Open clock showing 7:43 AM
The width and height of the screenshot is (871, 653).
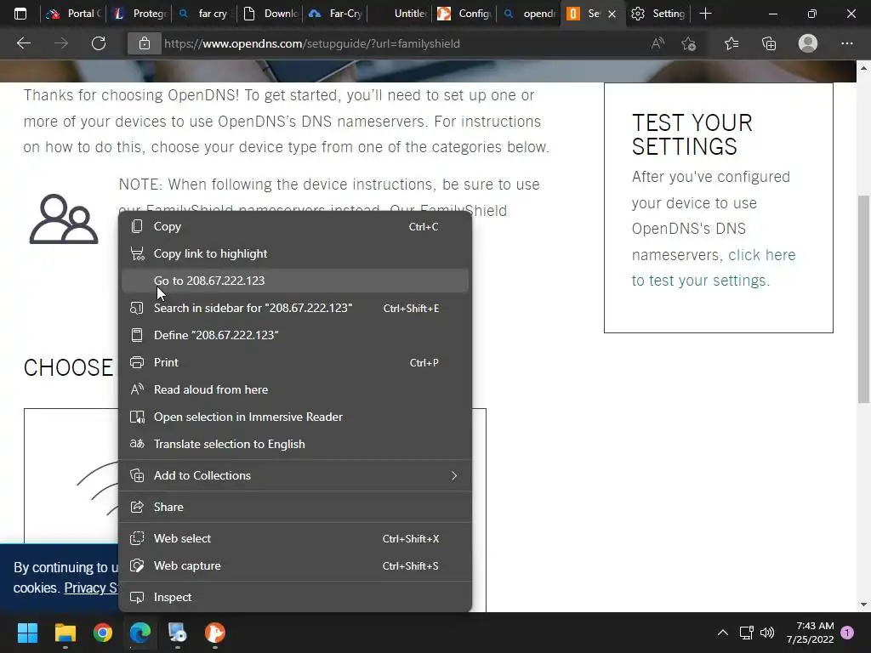pos(810,633)
